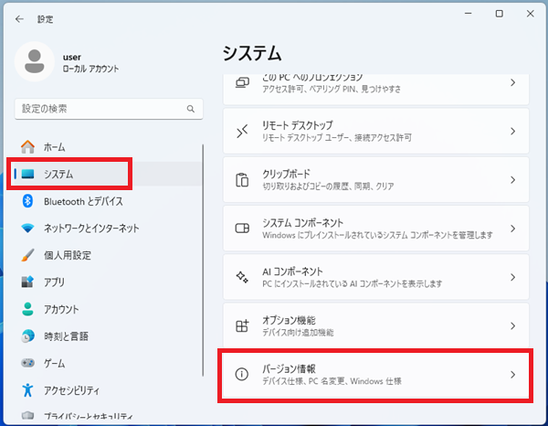Click the 切り取りおよびコピーの履歴 description text
Screen dimensions: 548x426
[x=328, y=186]
